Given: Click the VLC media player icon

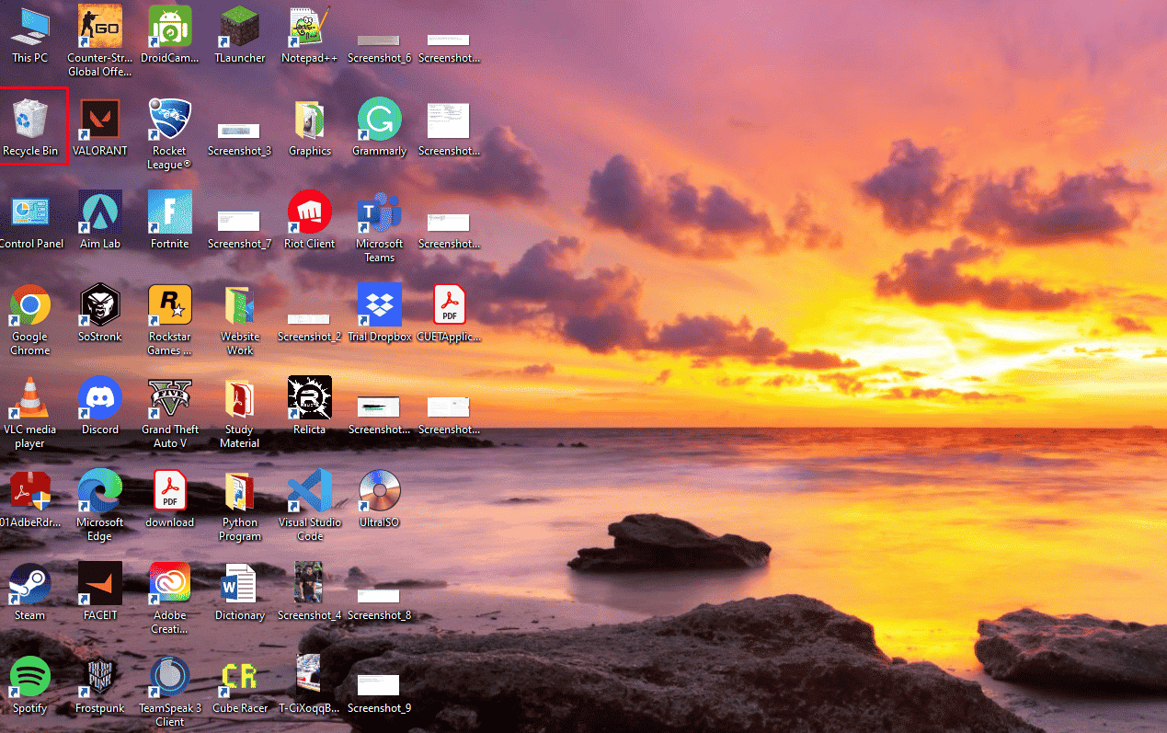Looking at the screenshot, I should [x=29, y=398].
